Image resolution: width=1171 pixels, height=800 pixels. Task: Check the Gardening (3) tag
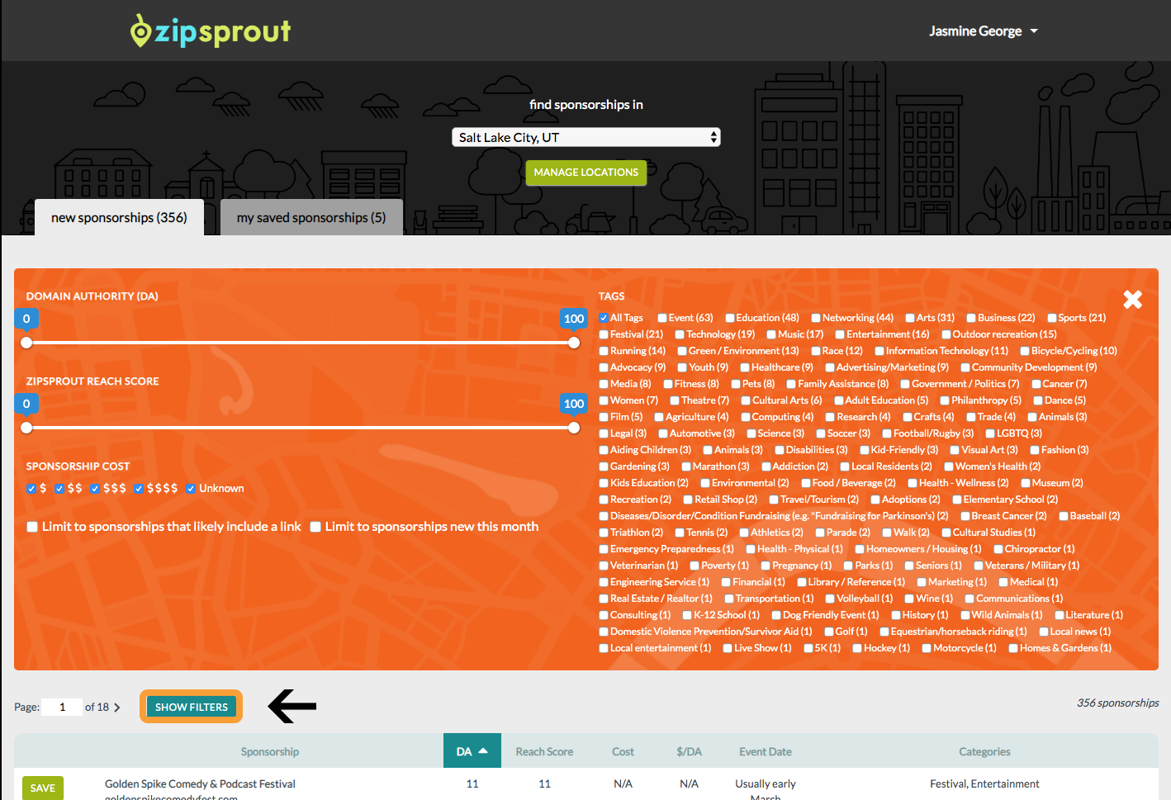point(604,466)
